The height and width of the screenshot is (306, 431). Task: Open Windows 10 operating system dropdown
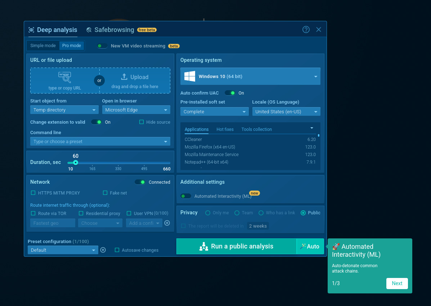point(250,76)
